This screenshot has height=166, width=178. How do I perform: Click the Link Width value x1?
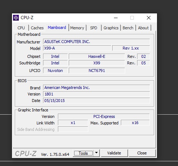pyautogui.click(x=73, y=123)
